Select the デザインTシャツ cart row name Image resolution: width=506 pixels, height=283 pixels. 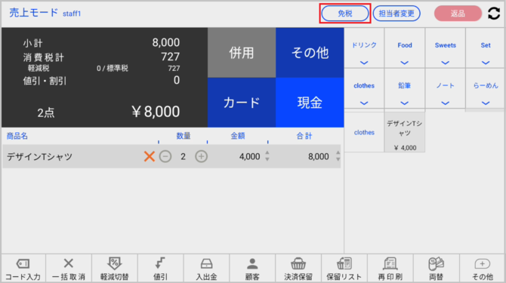39,157
